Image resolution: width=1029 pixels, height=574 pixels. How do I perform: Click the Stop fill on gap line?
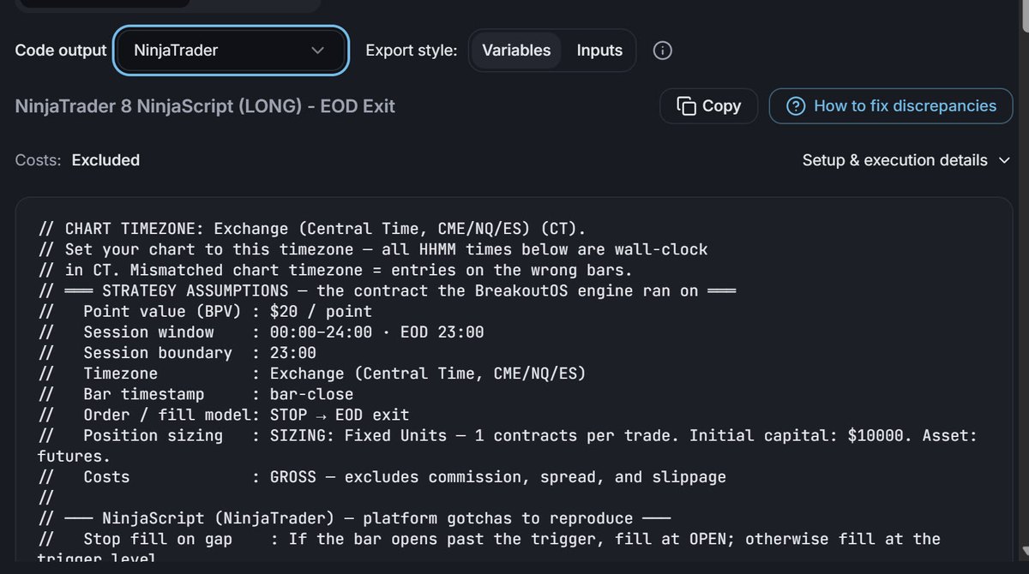click(x=490, y=549)
